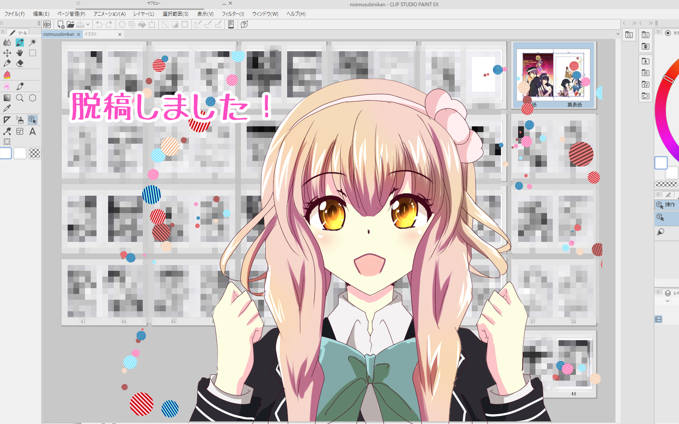679x424 pixels.
Task: Select the Hand tool
Action: [x=20, y=53]
